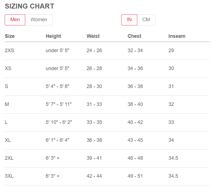Click the 38 - 40 chest value
Screen dimensions: 213x189
pyautogui.click(x=135, y=104)
